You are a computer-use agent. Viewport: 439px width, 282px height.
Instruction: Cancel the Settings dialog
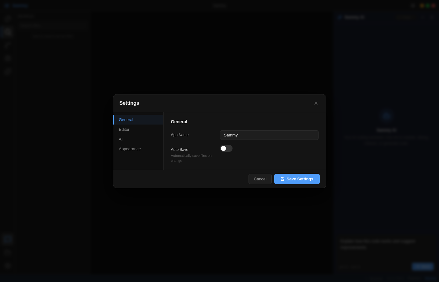pos(260,179)
